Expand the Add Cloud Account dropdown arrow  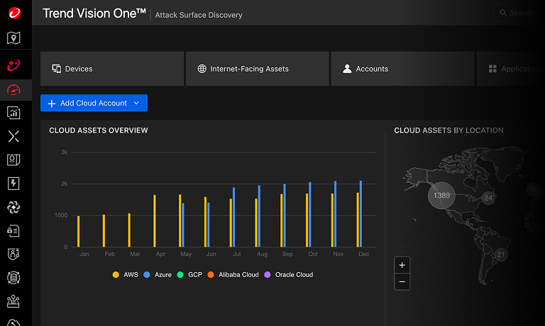(x=136, y=103)
